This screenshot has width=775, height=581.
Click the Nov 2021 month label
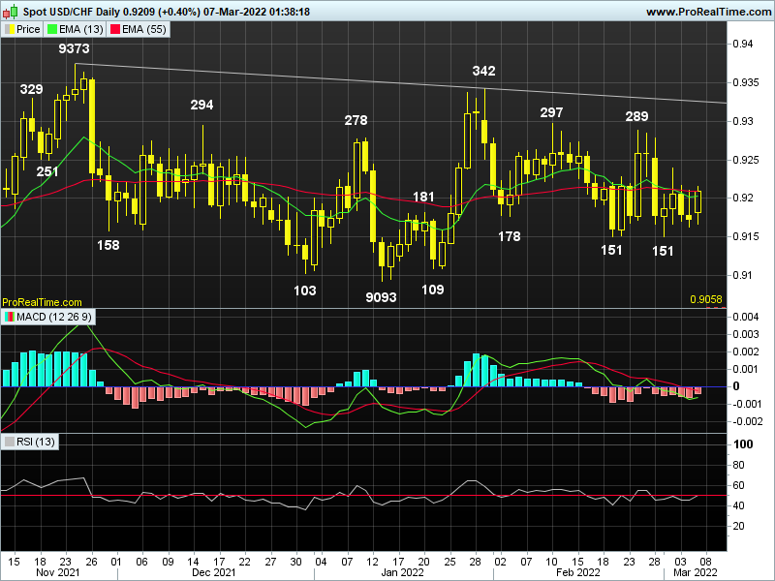[58, 572]
